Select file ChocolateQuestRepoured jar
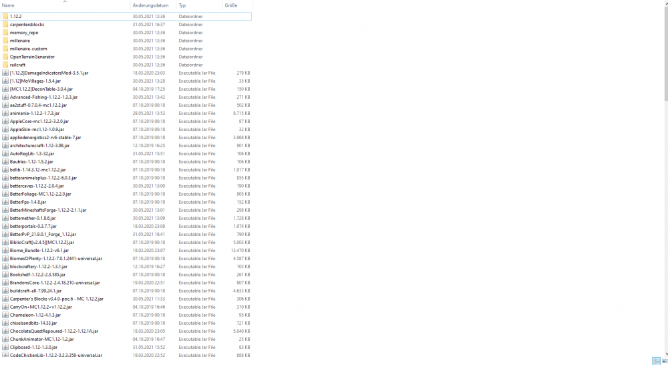The image size is (668, 365). [54, 332]
